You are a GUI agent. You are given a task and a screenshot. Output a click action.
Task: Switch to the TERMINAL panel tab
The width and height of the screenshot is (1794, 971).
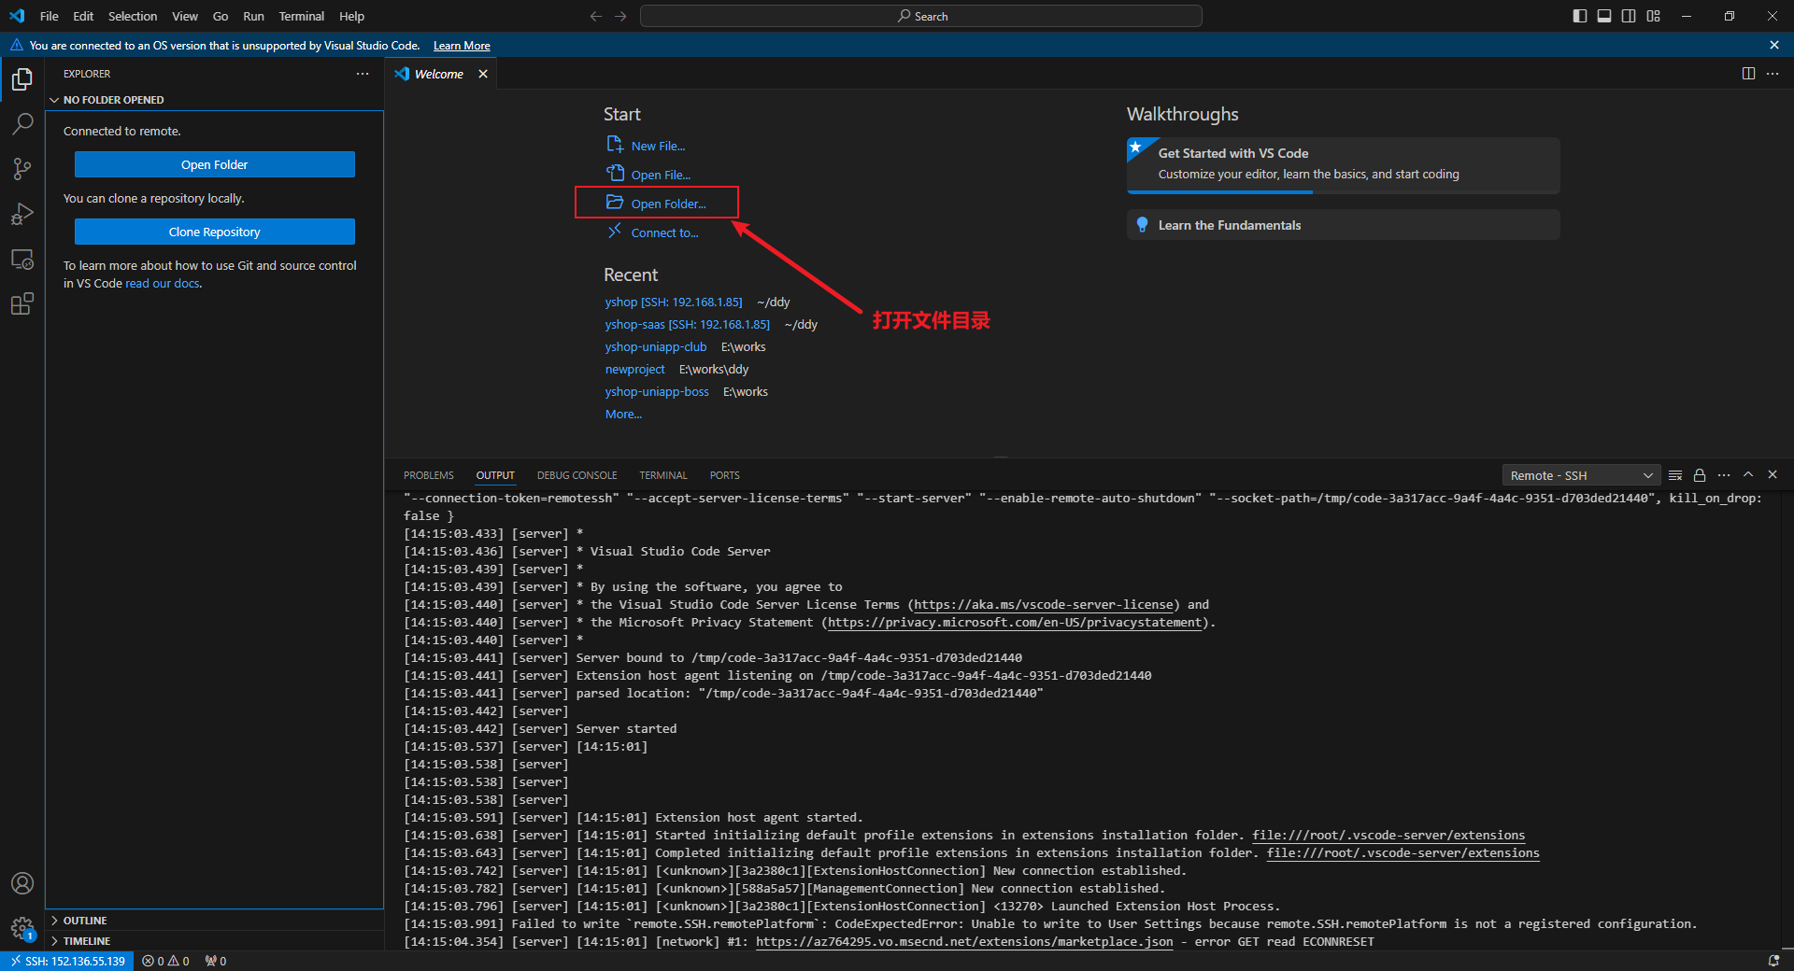[662, 475]
